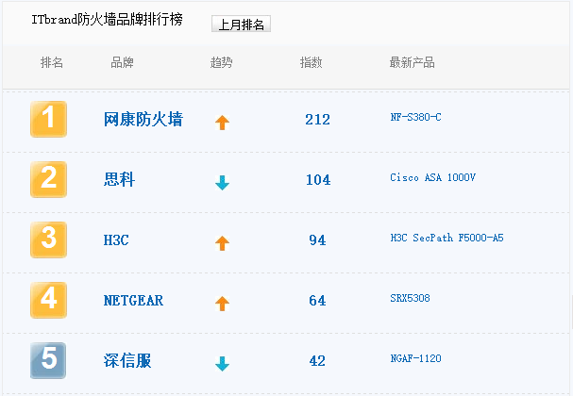
Task: Click the index value 212
Action: (317, 120)
